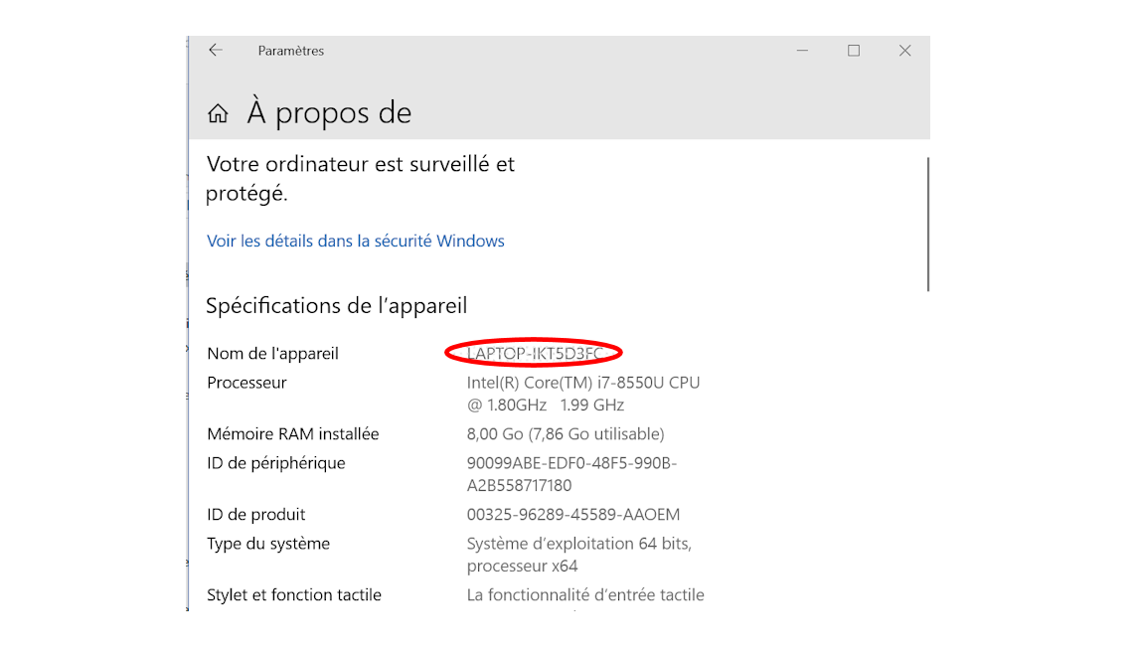Minimize the Paramètres window
The width and height of the screenshot is (1137, 653).
tap(802, 51)
